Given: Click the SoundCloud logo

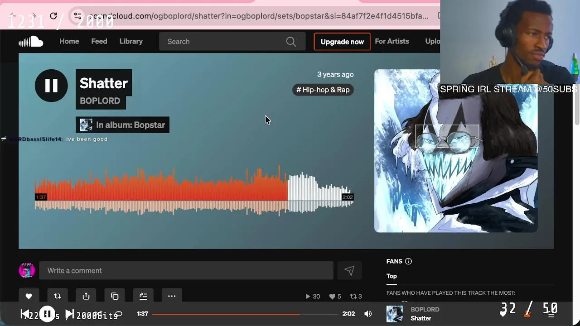Looking at the screenshot, I should (x=31, y=42).
